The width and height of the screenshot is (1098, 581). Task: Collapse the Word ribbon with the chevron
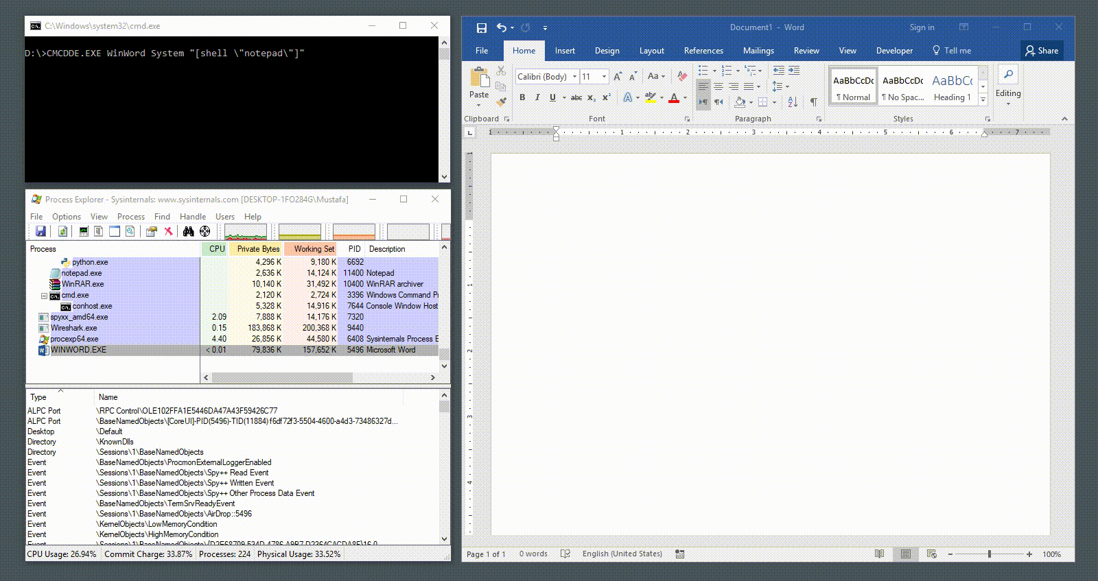click(x=1064, y=119)
